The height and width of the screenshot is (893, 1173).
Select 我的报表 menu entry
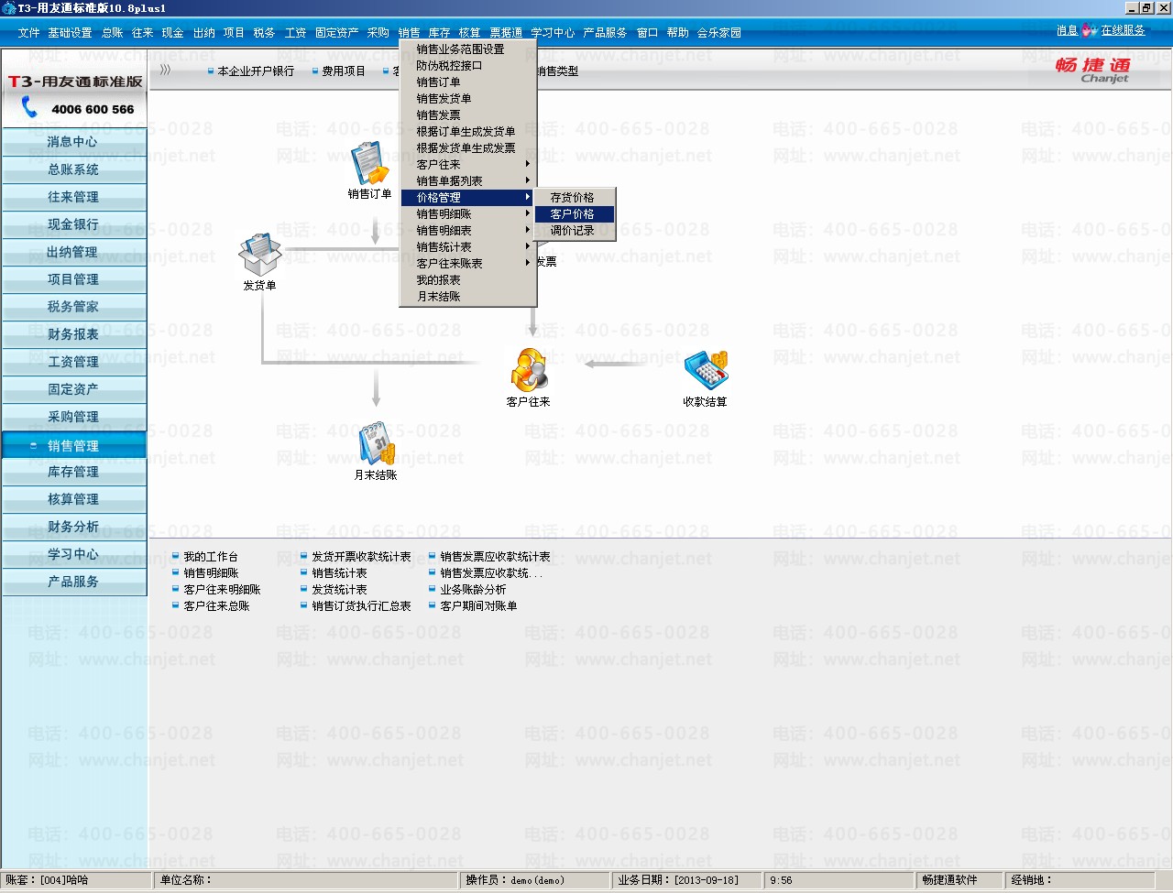tap(468, 280)
